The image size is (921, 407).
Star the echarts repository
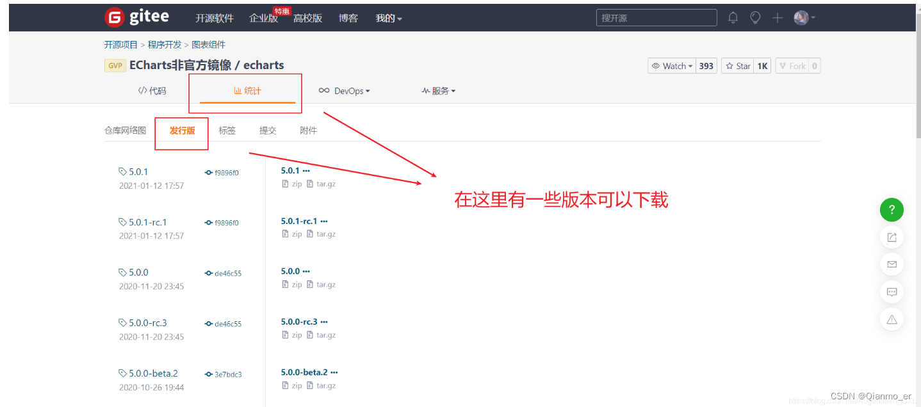pos(738,65)
